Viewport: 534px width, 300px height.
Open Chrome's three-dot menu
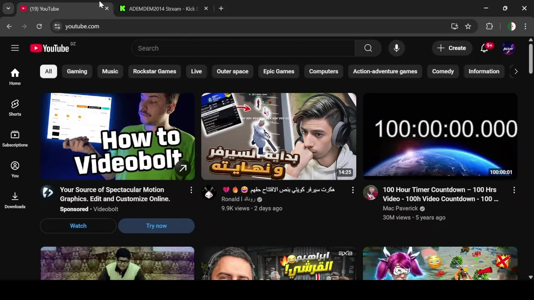click(525, 26)
